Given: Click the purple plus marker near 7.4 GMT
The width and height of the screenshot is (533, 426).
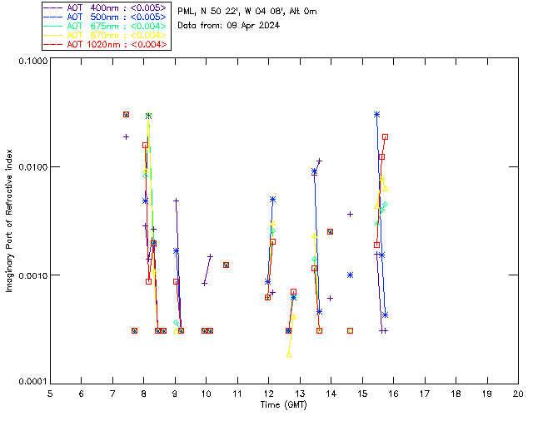Looking at the screenshot, I should pos(126,137).
